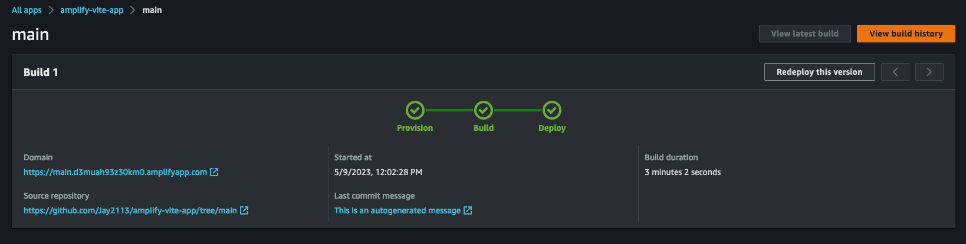Open View build history
966x244 pixels.
(x=906, y=34)
